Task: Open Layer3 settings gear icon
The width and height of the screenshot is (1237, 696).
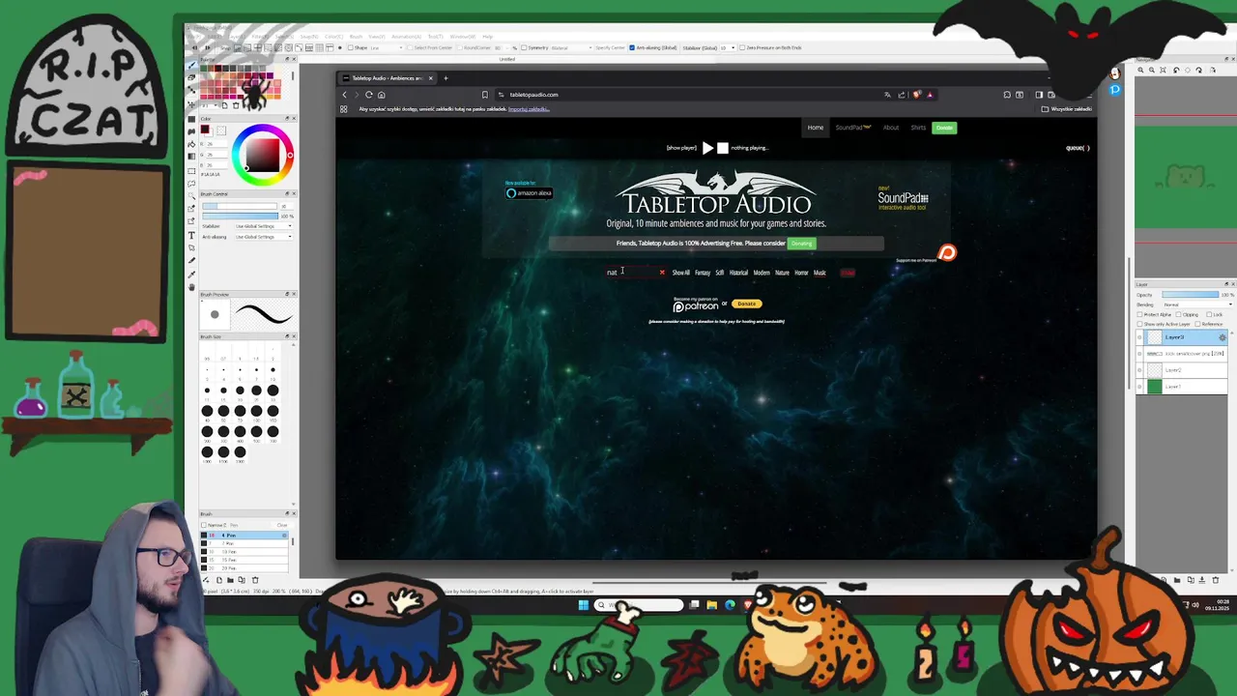Action: [1223, 337]
